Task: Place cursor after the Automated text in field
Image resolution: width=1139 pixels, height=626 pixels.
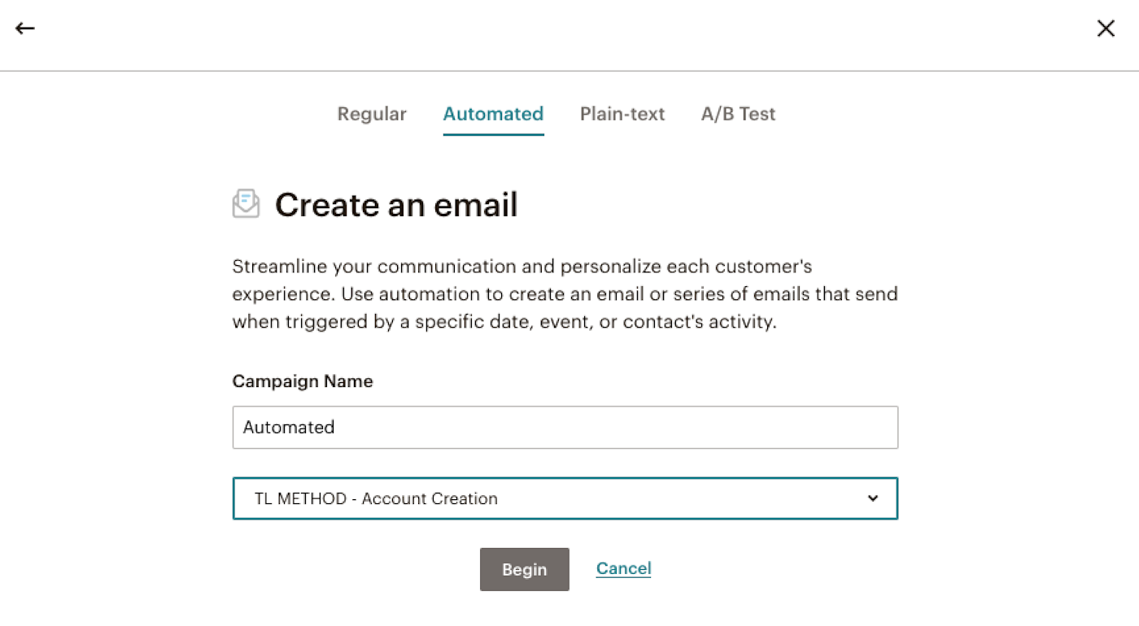Action: pos(337,428)
